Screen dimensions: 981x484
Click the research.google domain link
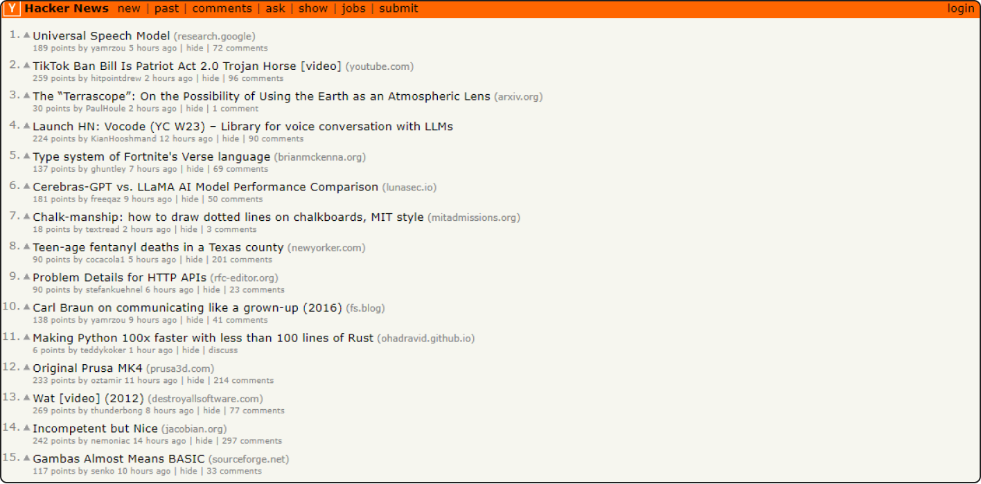coord(215,36)
